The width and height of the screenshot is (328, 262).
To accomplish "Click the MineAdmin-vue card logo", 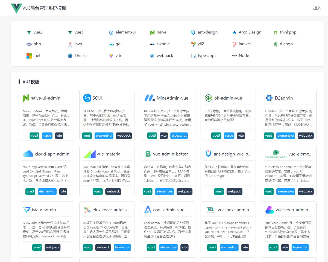I will [x=150, y=98].
